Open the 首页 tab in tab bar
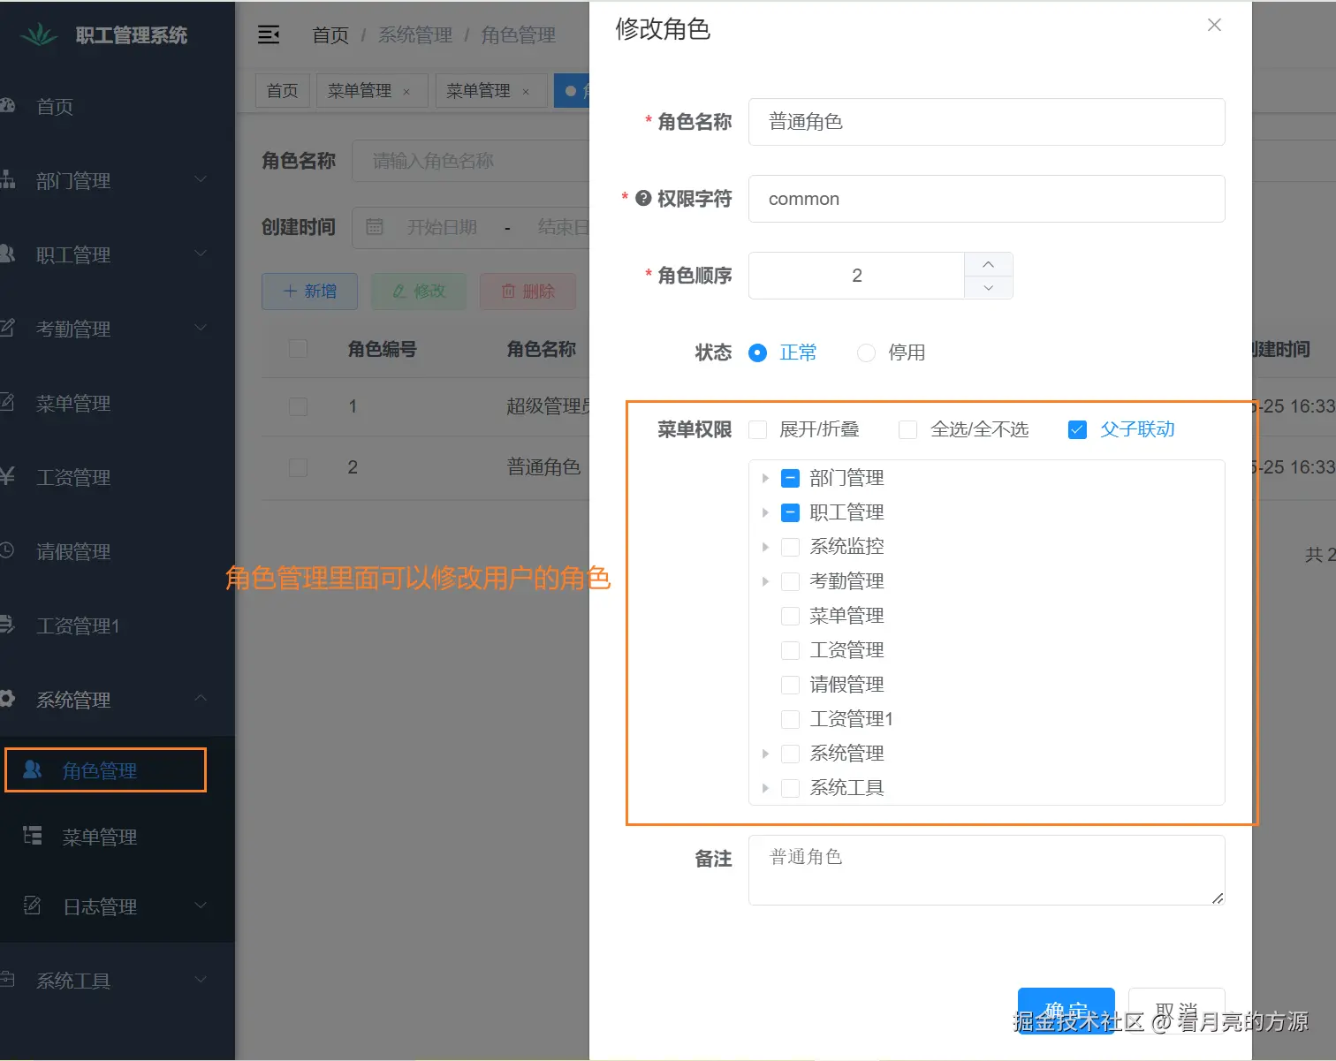This screenshot has width=1336, height=1061. (283, 90)
